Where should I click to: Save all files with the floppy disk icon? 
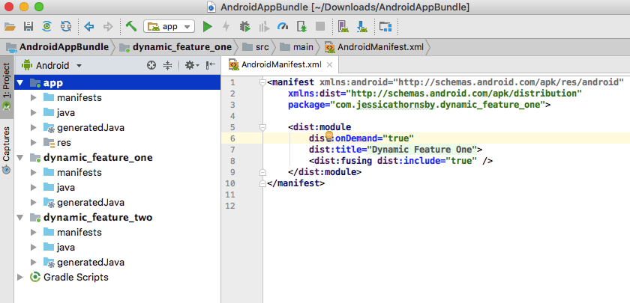(x=28, y=27)
